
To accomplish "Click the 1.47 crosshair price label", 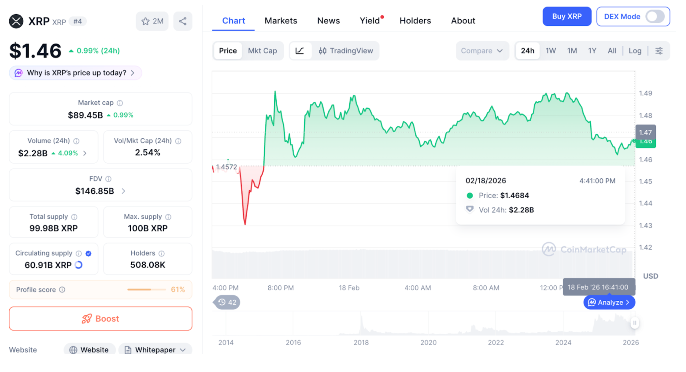I will [x=645, y=132].
